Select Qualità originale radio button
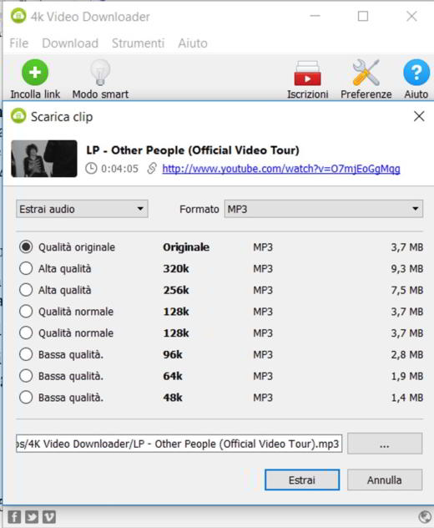 pos(26,246)
